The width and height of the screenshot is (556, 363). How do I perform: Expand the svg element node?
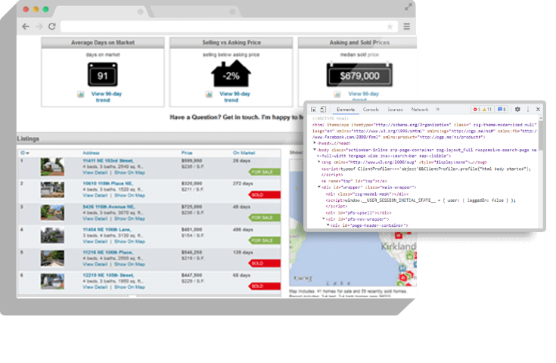(x=318, y=162)
